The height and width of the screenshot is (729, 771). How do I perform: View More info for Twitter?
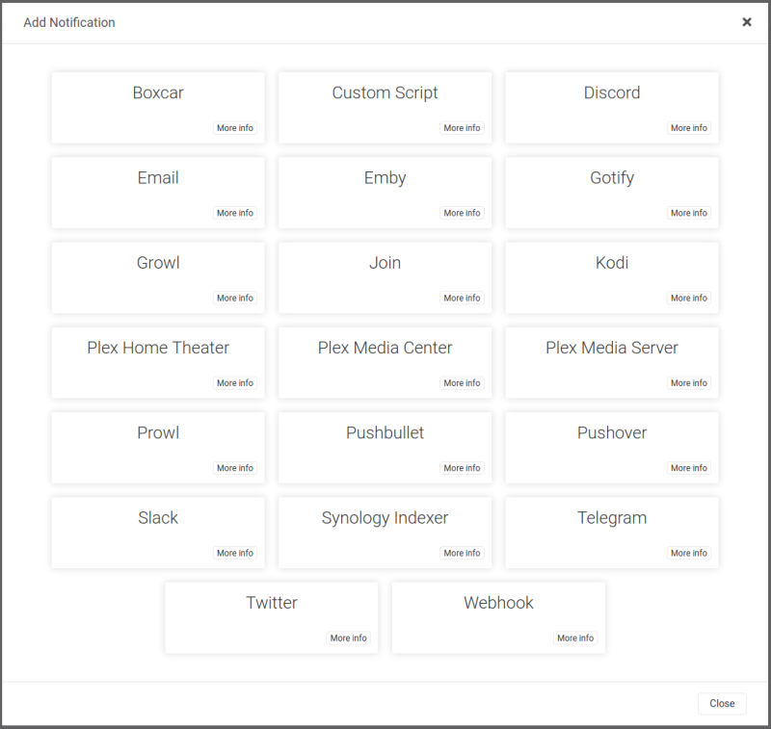tap(348, 638)
